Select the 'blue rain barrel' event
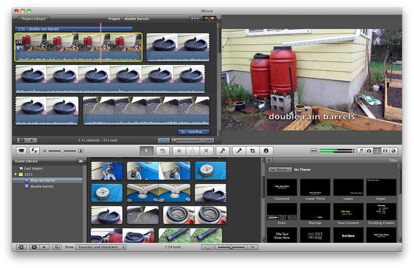414x268 pixels. (43, 181)
